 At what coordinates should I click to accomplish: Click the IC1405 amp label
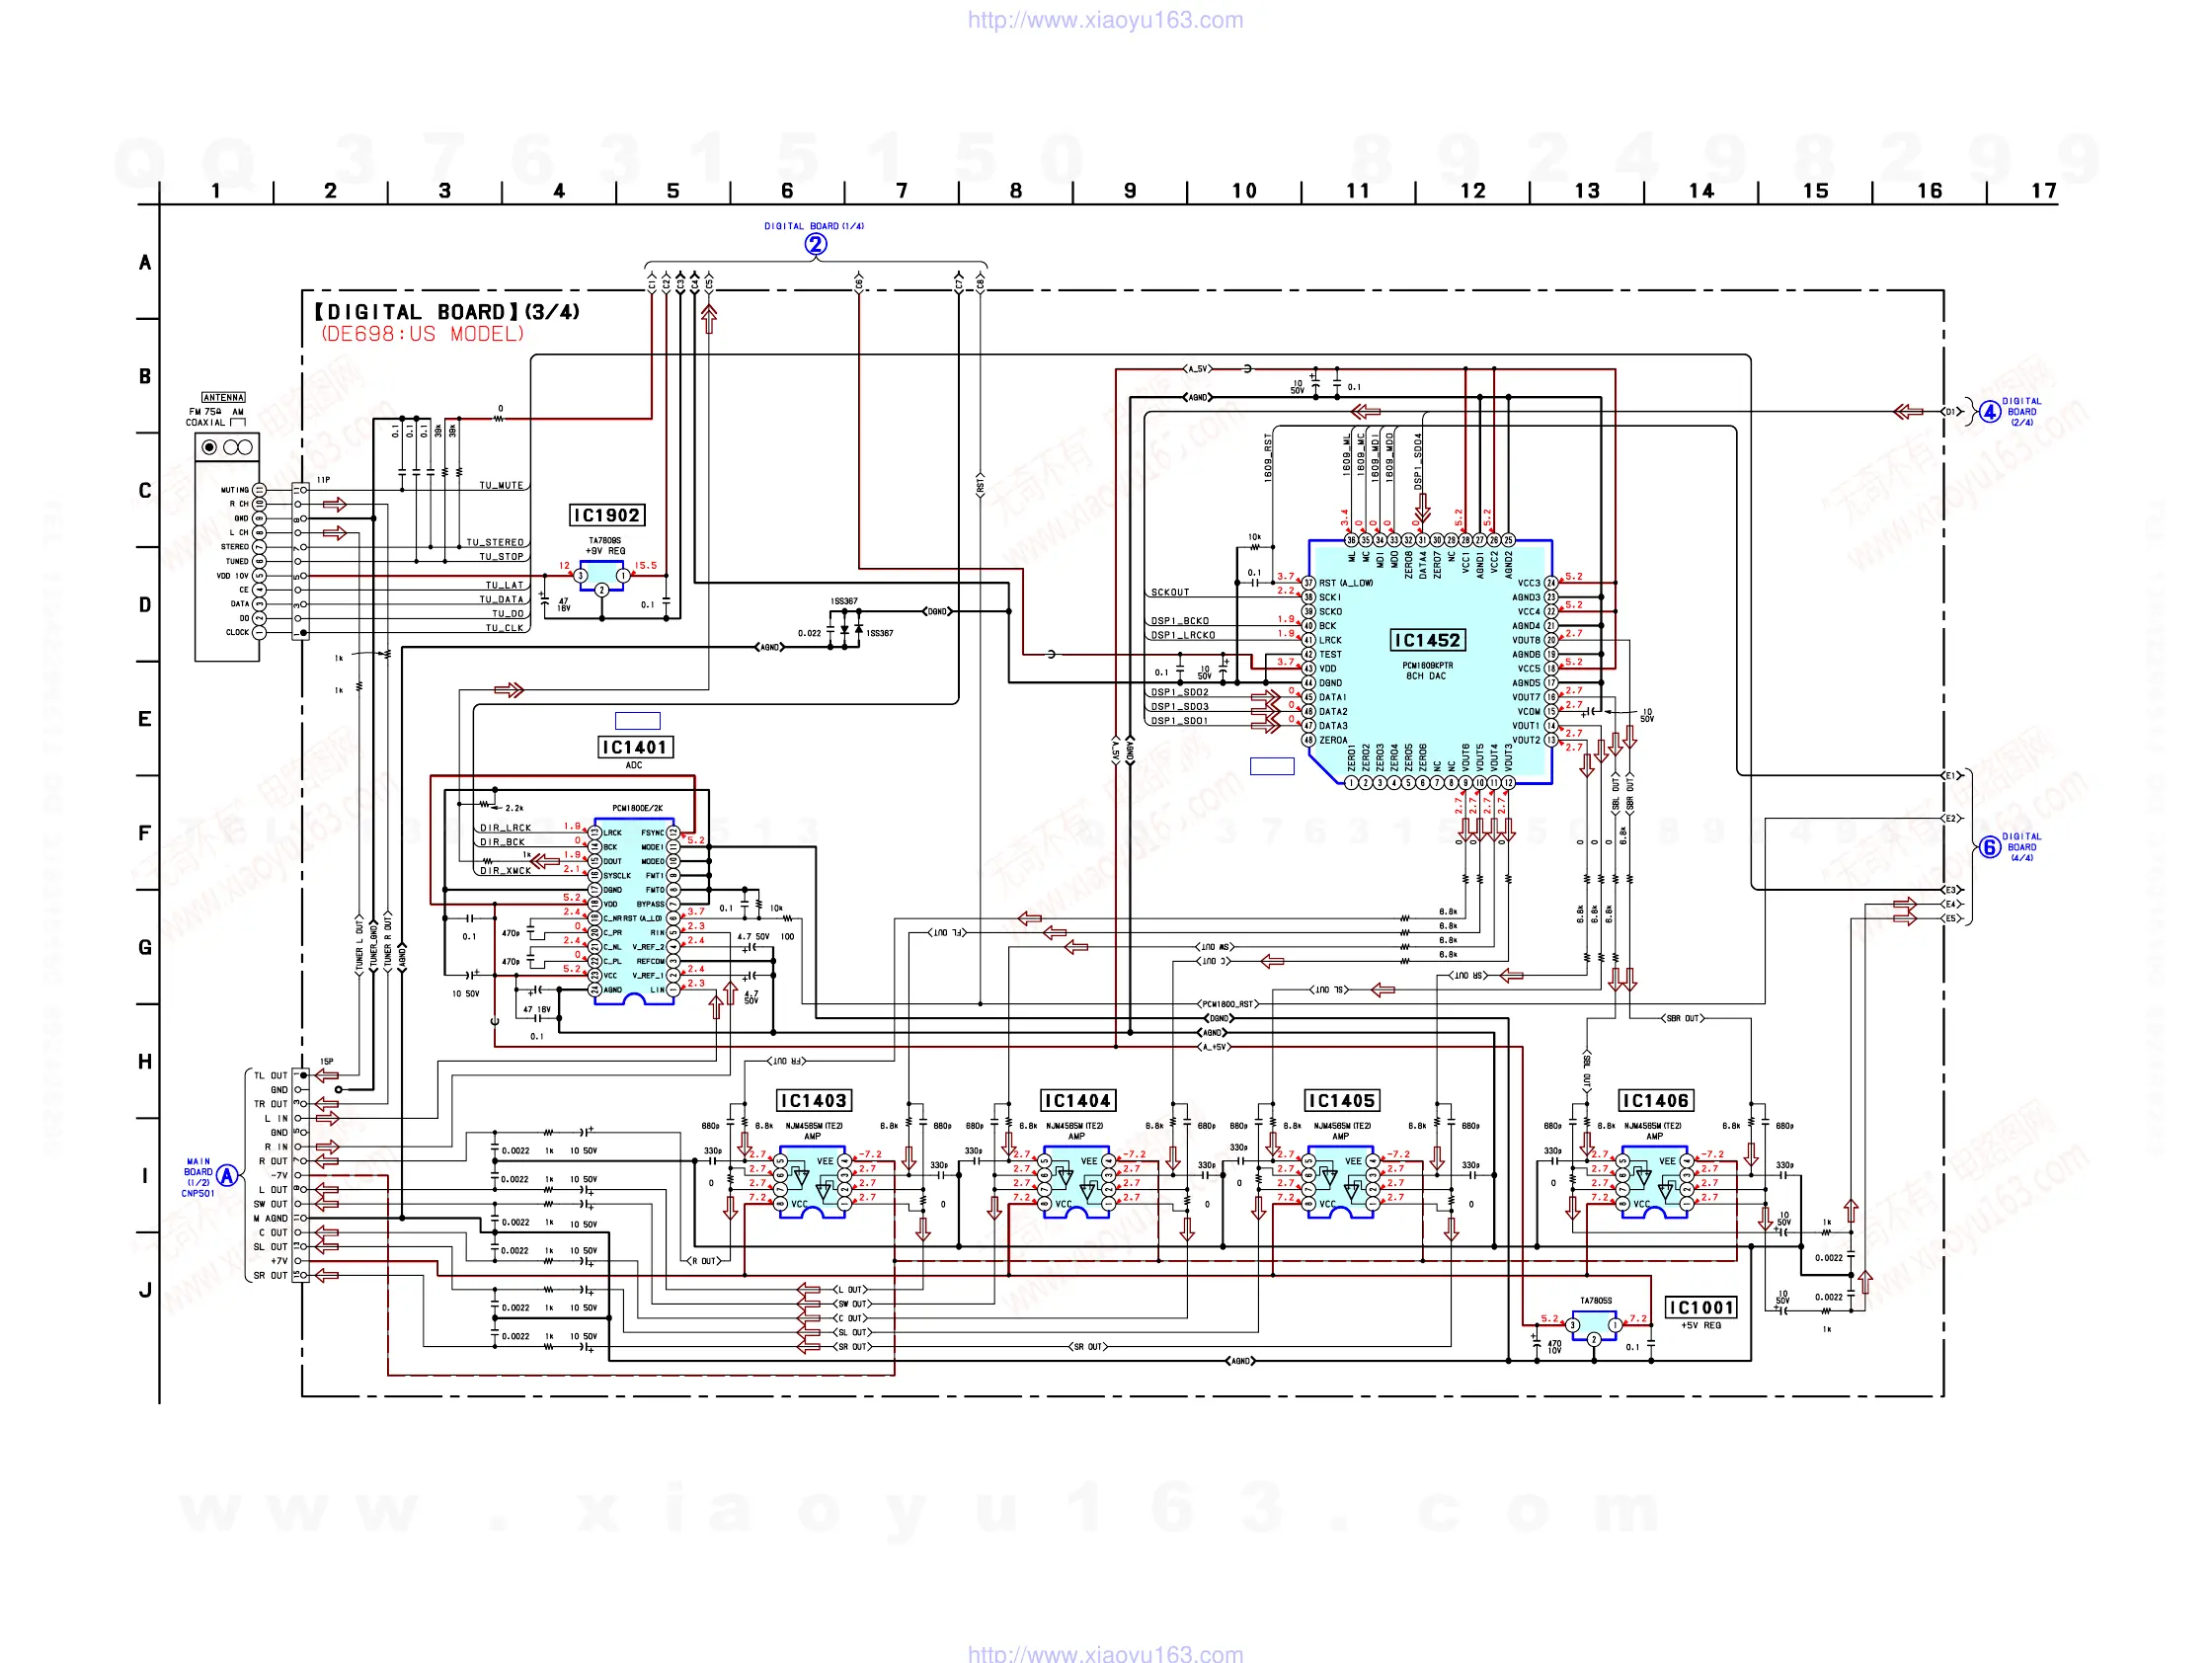[x=1342, y=1101]
